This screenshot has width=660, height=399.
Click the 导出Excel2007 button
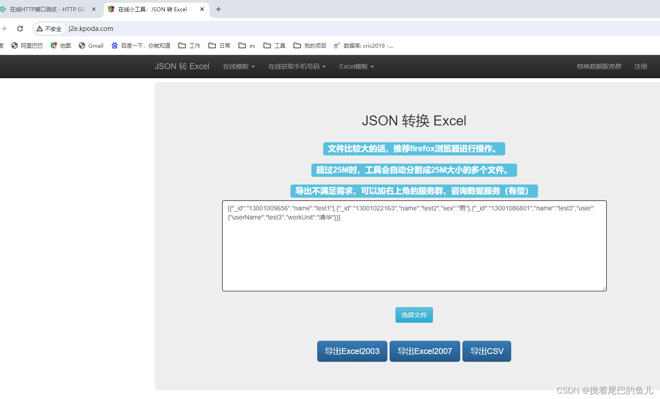pyautogui.click(x=425, y=351)
